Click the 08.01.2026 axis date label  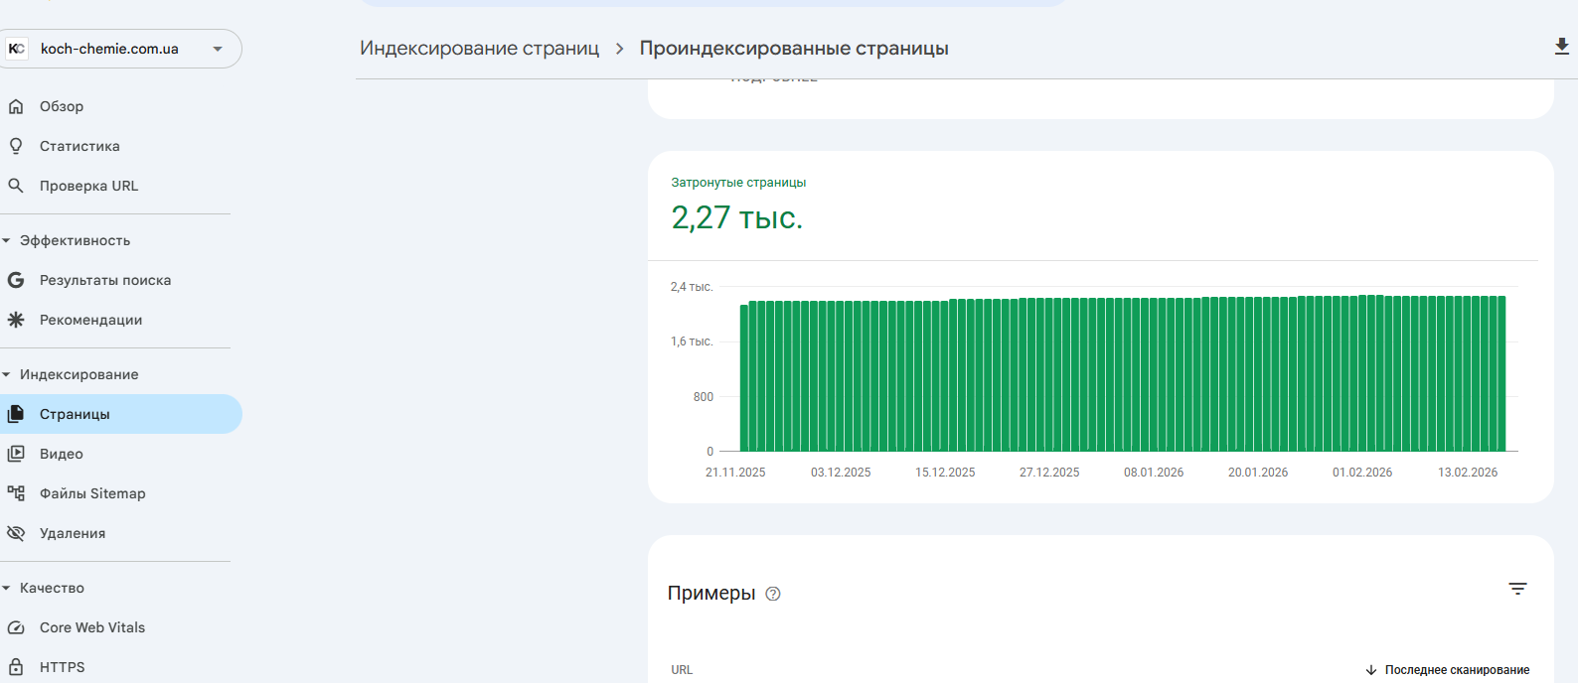click(x=1154, y=473)
